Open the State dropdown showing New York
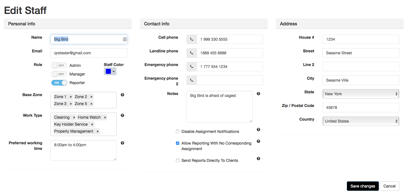The image size is (406, 195). pos(360,94)
